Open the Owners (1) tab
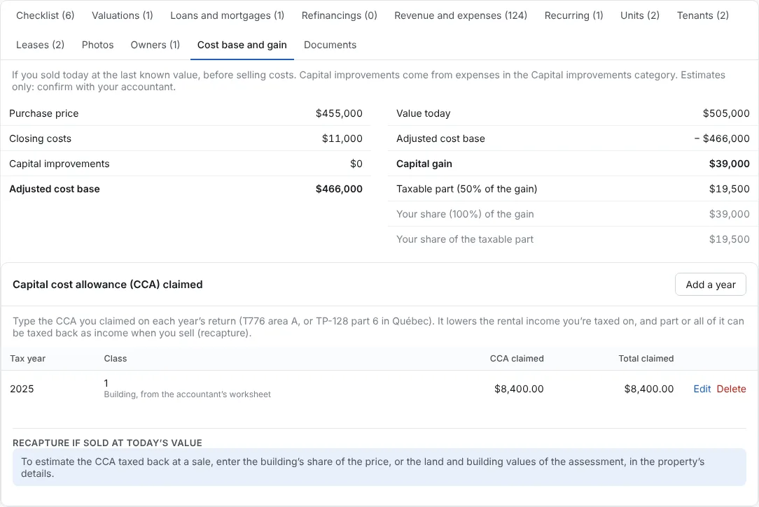 click(x=155, y=45)
